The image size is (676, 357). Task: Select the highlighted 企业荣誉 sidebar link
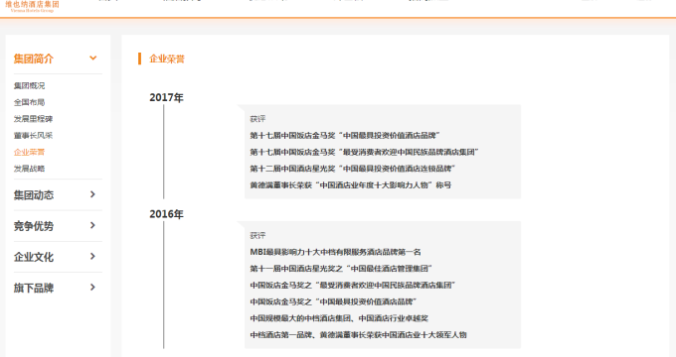[x=29, y=152]
